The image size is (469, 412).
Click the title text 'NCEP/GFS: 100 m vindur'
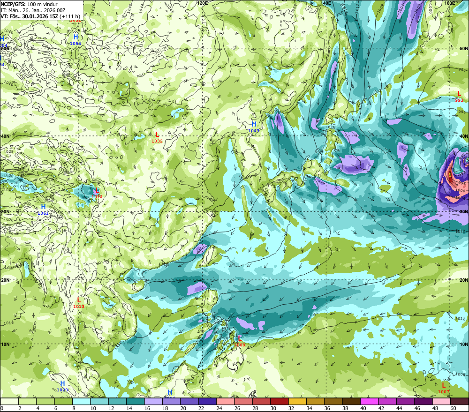tap(29, 4)
